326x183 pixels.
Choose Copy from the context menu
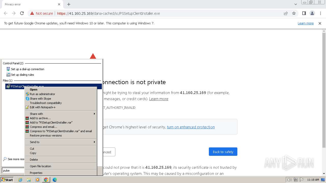click(61, 153)
